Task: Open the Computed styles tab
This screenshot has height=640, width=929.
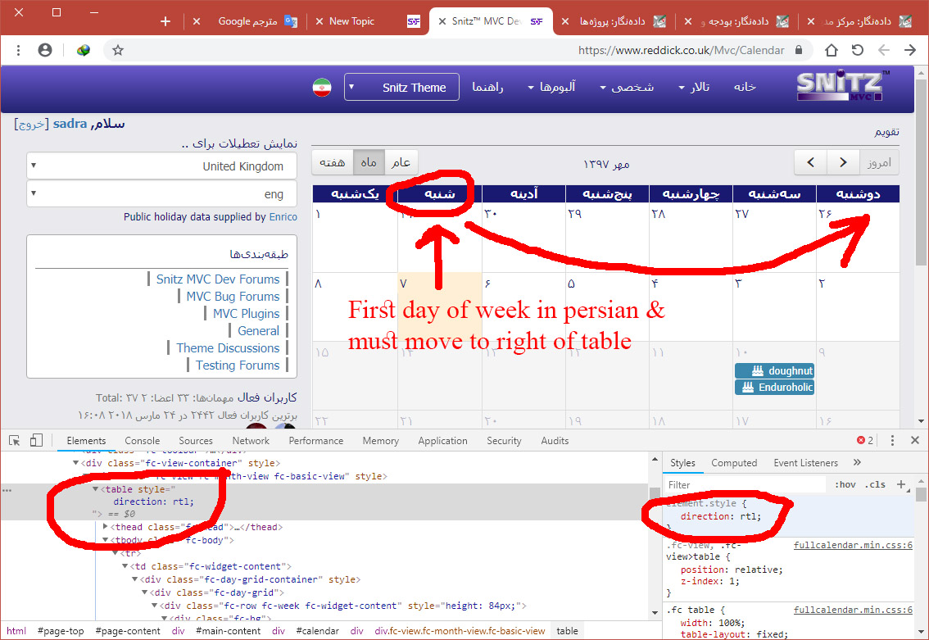Action: (733, 463)
